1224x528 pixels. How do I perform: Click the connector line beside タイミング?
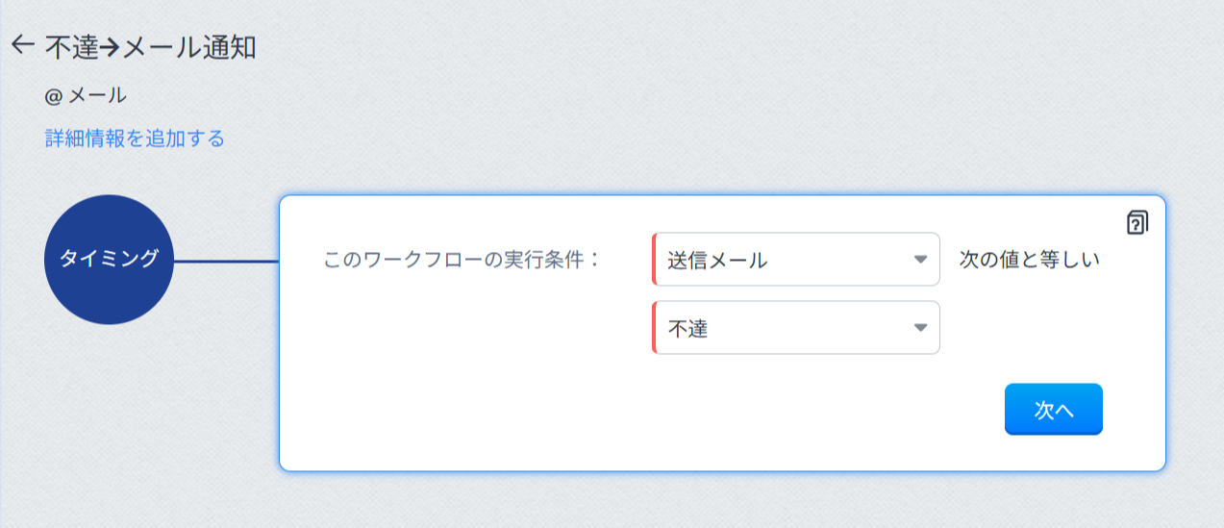coord(226,261)
